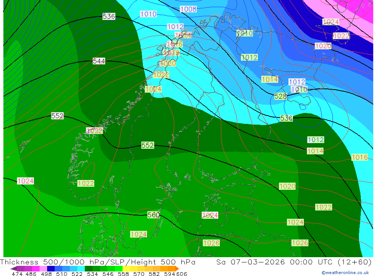Click the map title 'Thickness 500/1000 hPa/SLP/Height 500 hPa'
The width and height of the screenshot is (377, 276).
tap(98, 262)
